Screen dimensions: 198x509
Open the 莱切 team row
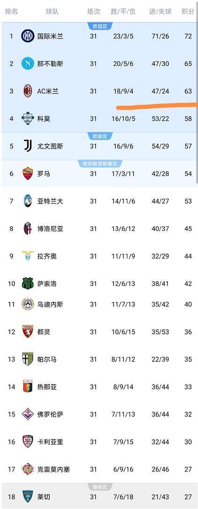[99, 496]
